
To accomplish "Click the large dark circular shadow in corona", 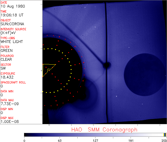I will click(145, 75).
